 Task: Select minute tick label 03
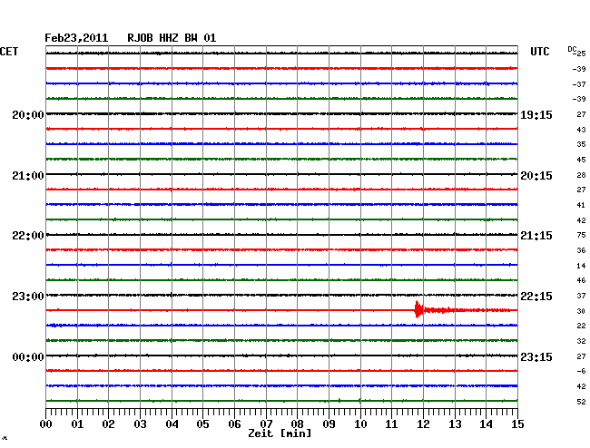point(140,424)
